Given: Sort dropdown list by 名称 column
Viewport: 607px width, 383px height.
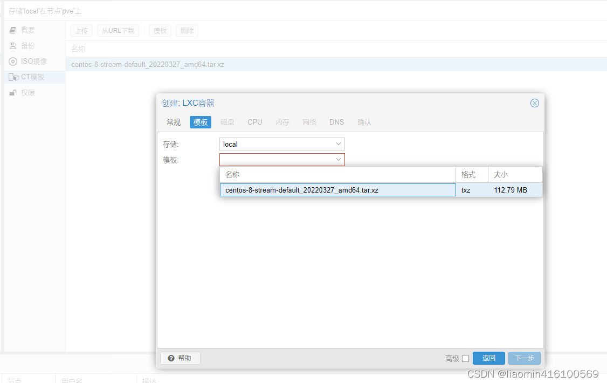Looking at the screenshot, I should pyautogui.click(x=337, y=175).
